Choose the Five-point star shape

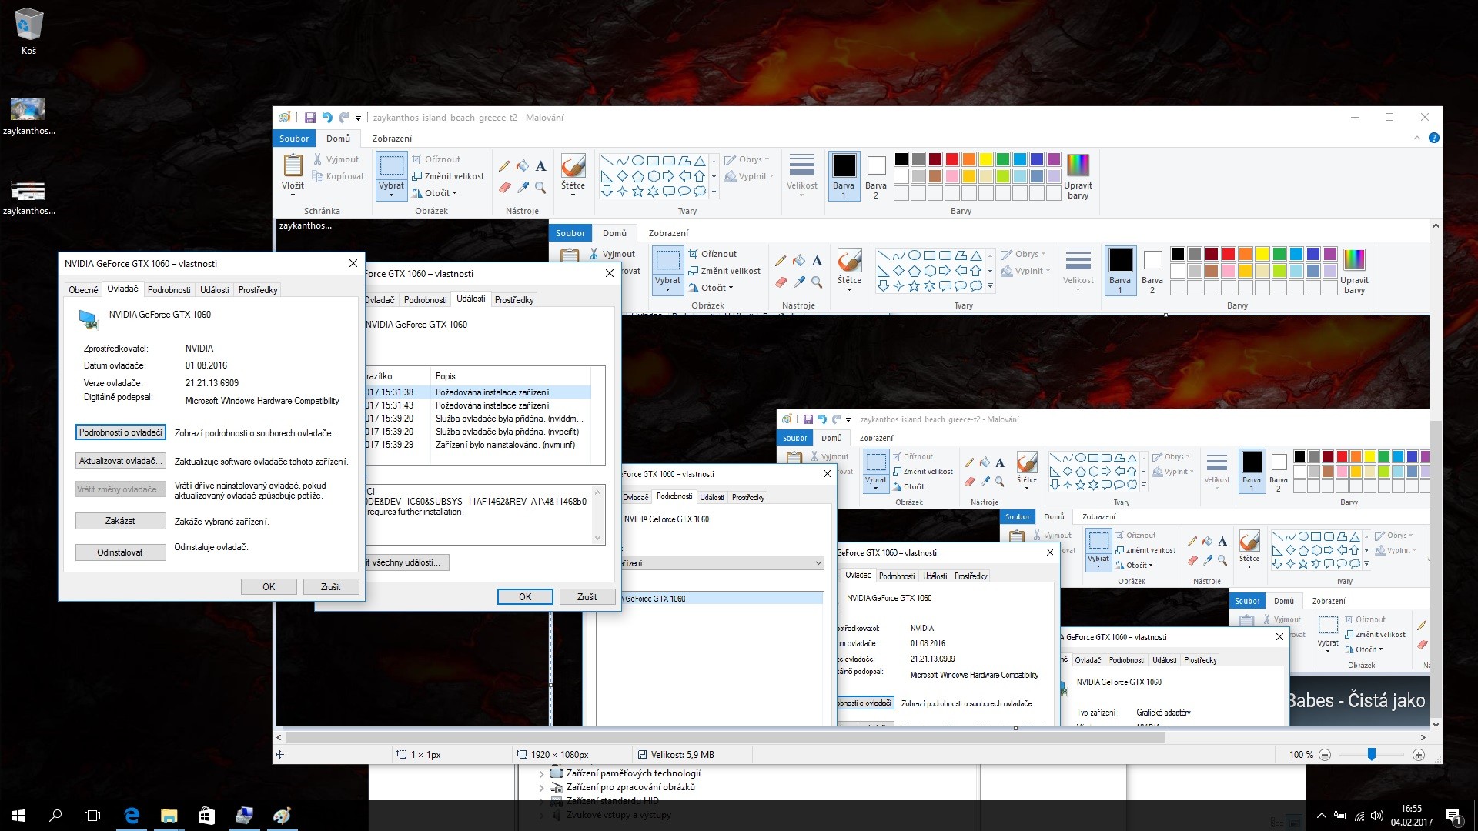(x=637, y=192)
